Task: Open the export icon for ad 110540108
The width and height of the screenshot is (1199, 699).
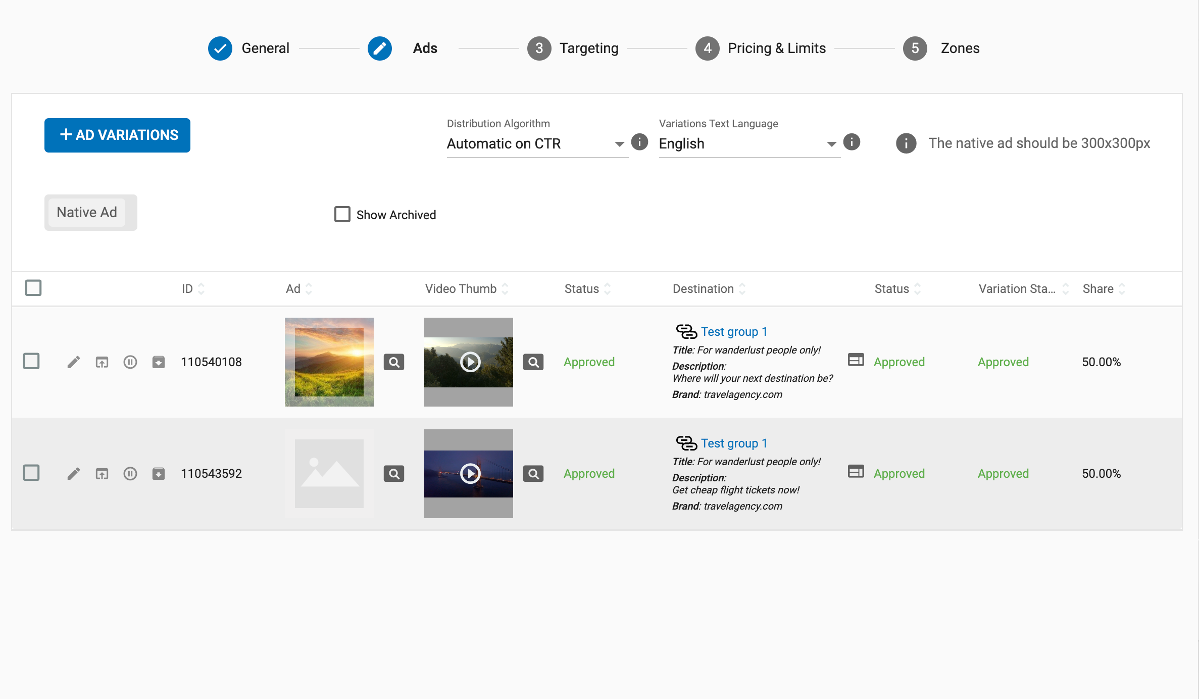Action: coord(102,362)
